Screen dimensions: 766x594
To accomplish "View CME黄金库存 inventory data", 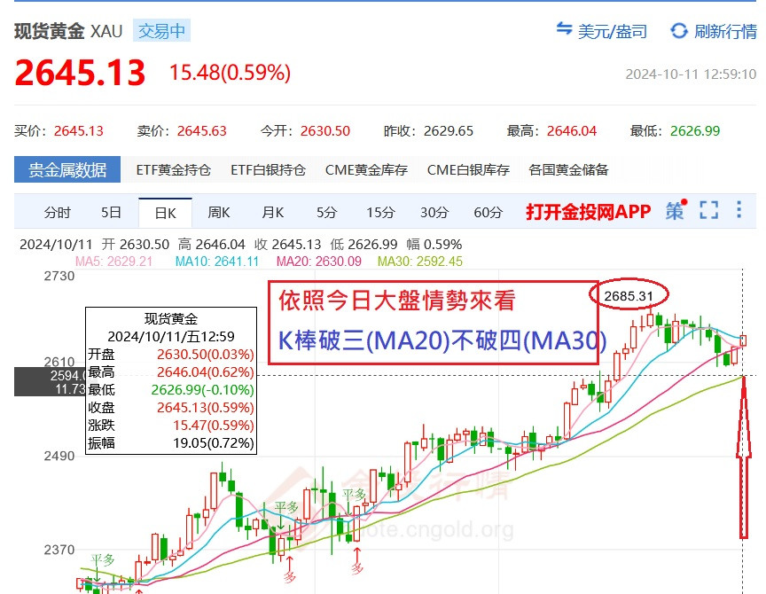I will coord(367,168).
